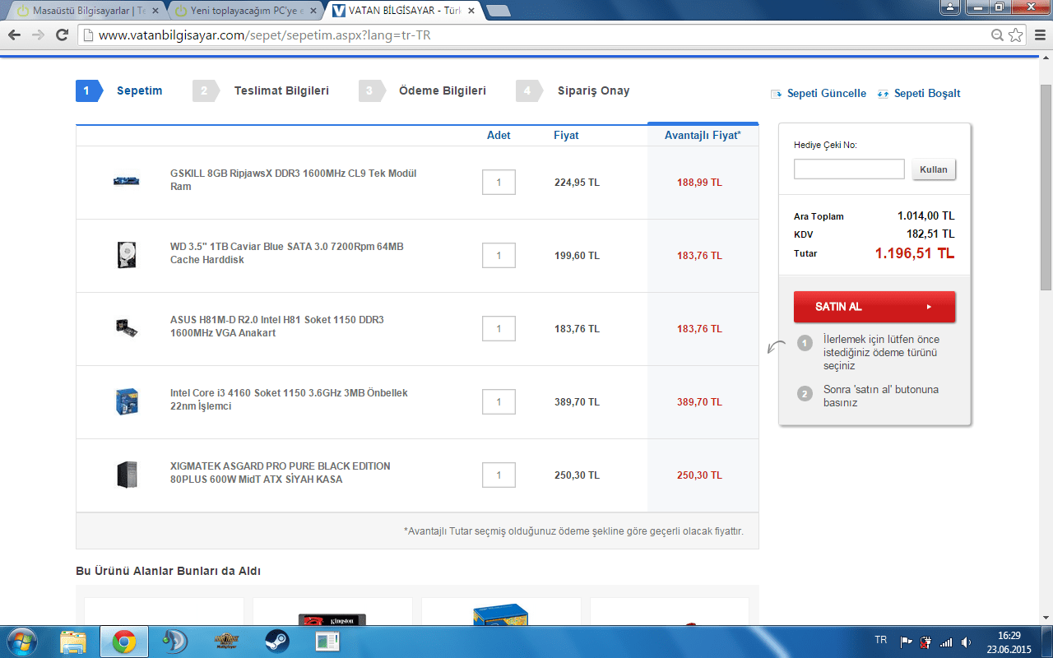Click the taskbar clock showing 16:29
Viewport: 1053px width, 658px height.
click(1009, 636)
